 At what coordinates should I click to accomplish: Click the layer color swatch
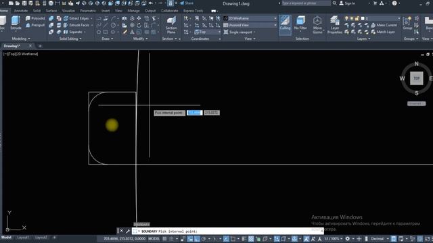click(x=363, y=18)
